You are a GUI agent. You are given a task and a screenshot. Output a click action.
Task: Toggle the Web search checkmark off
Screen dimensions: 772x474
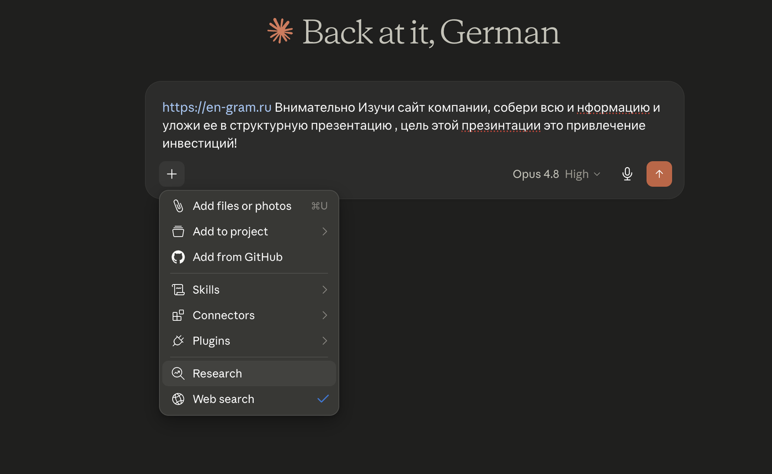(x=323, y=399)
